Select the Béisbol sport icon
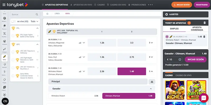The width and height of the screenshot is (211, 105). coord(4,64)
